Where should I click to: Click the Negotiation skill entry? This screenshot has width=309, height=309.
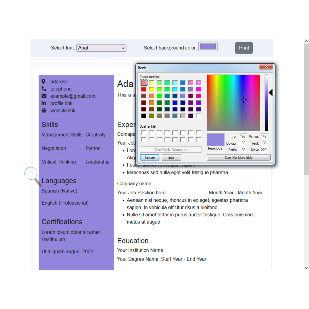tap(54, 148)
